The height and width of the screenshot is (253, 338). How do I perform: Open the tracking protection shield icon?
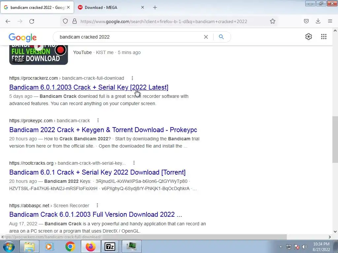point(65,21)
